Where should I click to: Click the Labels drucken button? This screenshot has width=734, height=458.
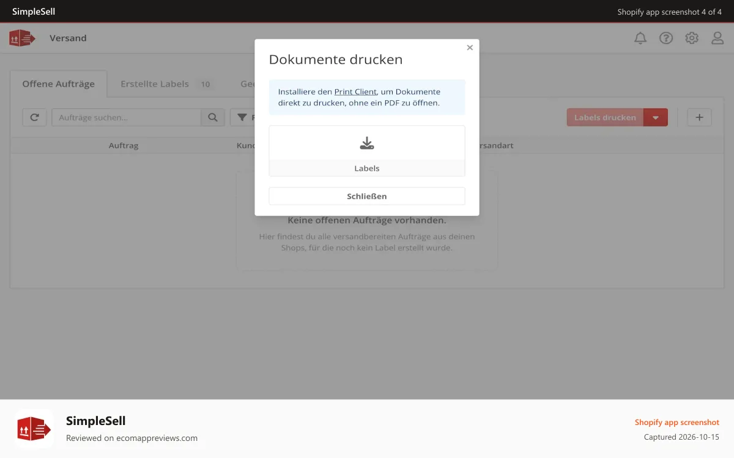605,117
